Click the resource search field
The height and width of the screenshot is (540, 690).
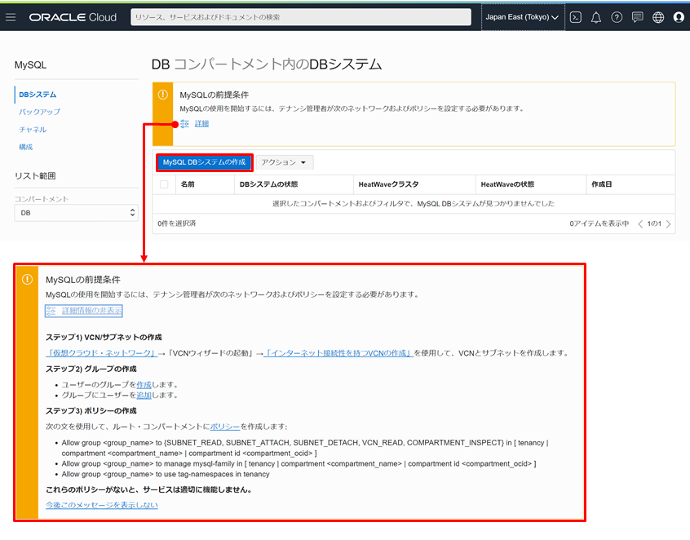pos(300,17)
